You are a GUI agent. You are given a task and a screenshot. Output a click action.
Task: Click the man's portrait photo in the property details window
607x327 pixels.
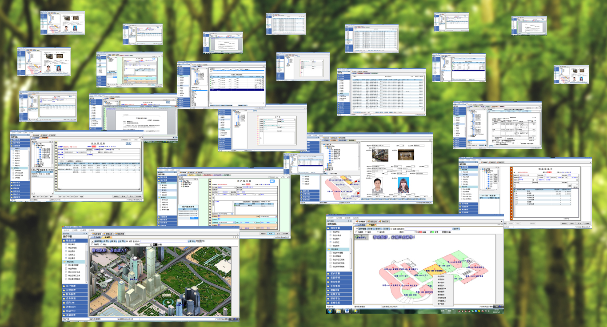point(377,185)
